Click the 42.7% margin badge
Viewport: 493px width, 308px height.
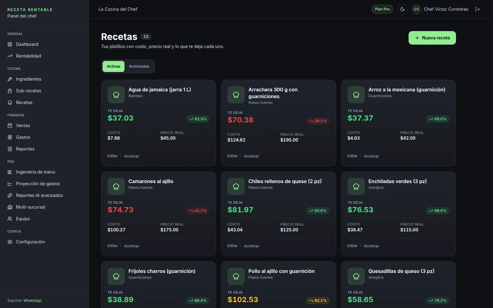point(198,211)
